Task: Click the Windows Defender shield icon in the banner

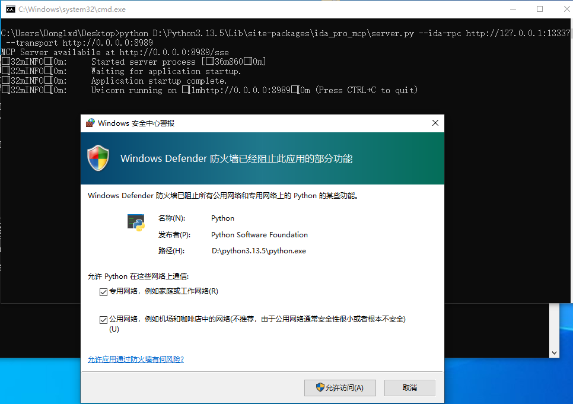Action: [98, 158]
